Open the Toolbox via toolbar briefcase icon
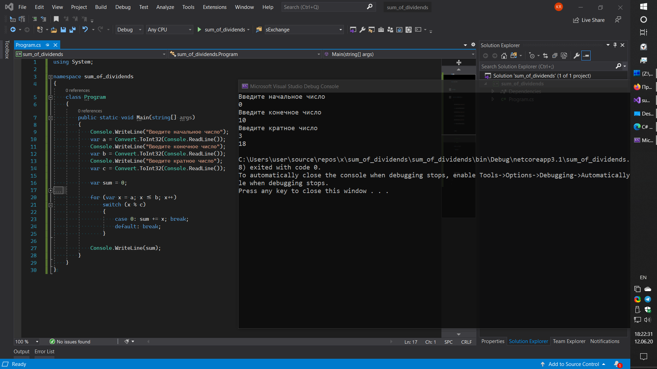The image size is (657, 369). [381, 30]
